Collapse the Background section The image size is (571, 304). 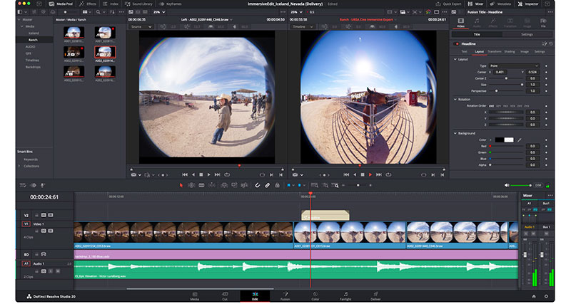click(x=455, y=133)
